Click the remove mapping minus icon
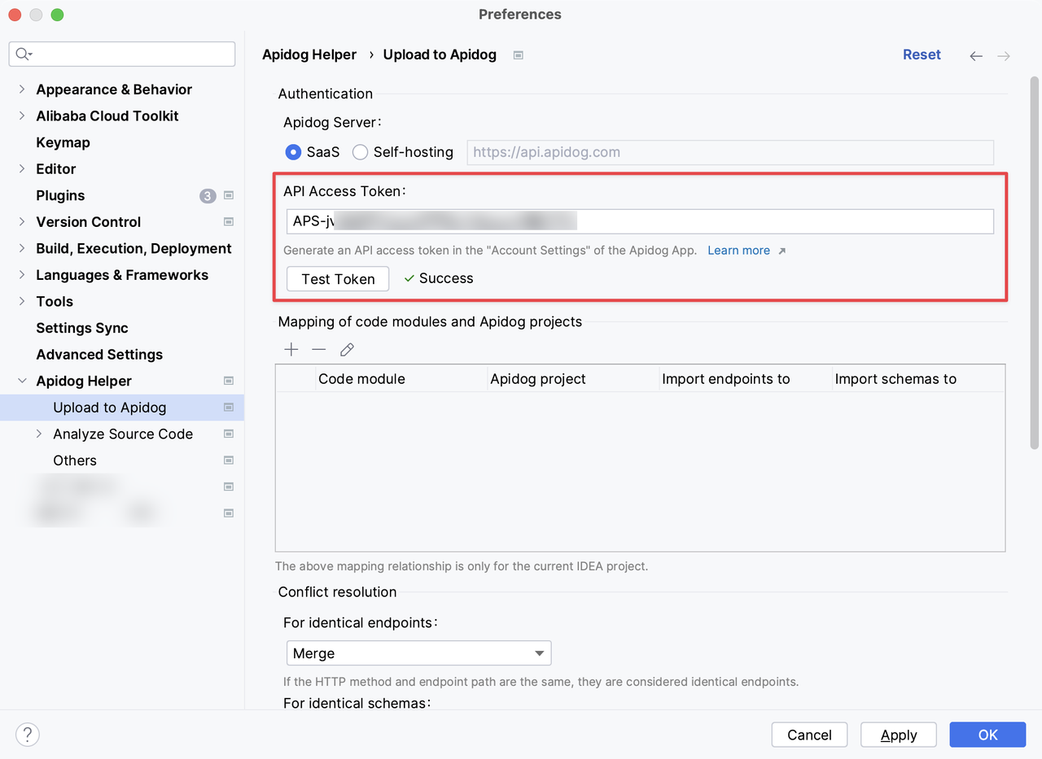This screenshot has width=1042, height=759. coord(319,350)
